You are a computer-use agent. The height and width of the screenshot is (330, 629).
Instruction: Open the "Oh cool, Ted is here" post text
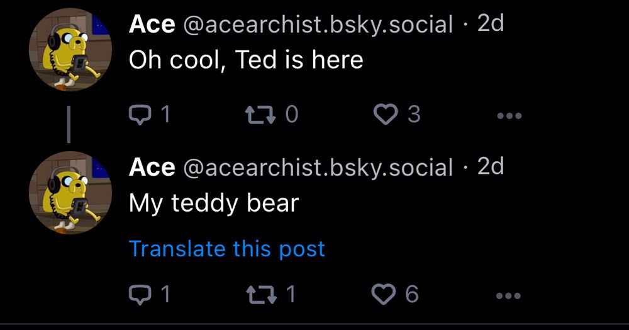click(246, 60)
